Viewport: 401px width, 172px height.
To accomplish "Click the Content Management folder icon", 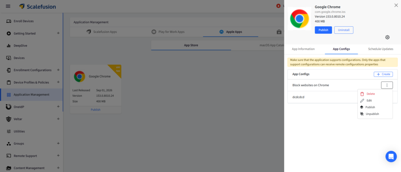I will point(9,168).
